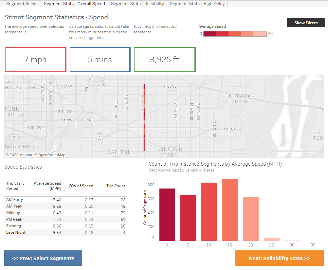Screen dimensions: 328x270
Task: Click the Next: Reliability Stats button
Action: pos(280,258)
